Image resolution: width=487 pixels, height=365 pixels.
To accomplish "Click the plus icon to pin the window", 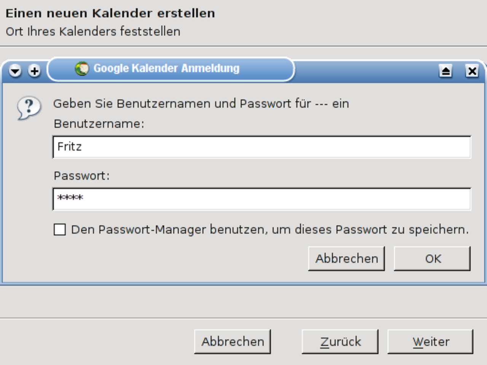I will coord(35,70).
